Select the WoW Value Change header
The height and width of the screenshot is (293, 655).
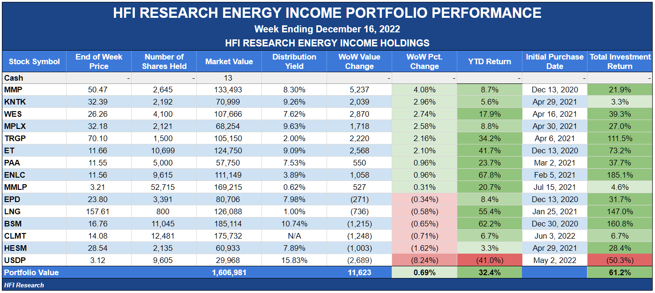click(x=359, y=61)
